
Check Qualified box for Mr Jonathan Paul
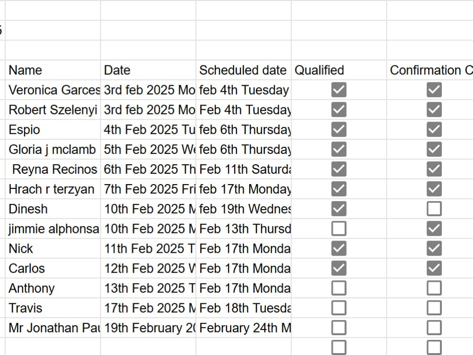click(339, 328)
